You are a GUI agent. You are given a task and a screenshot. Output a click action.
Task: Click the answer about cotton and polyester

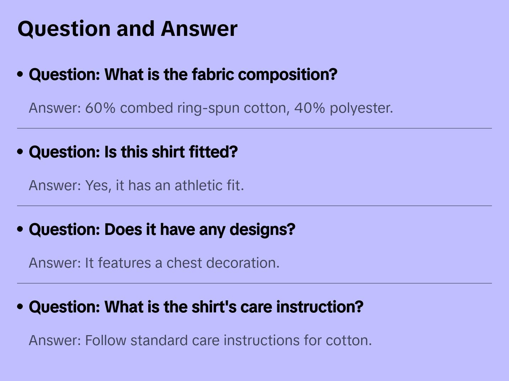211,108
